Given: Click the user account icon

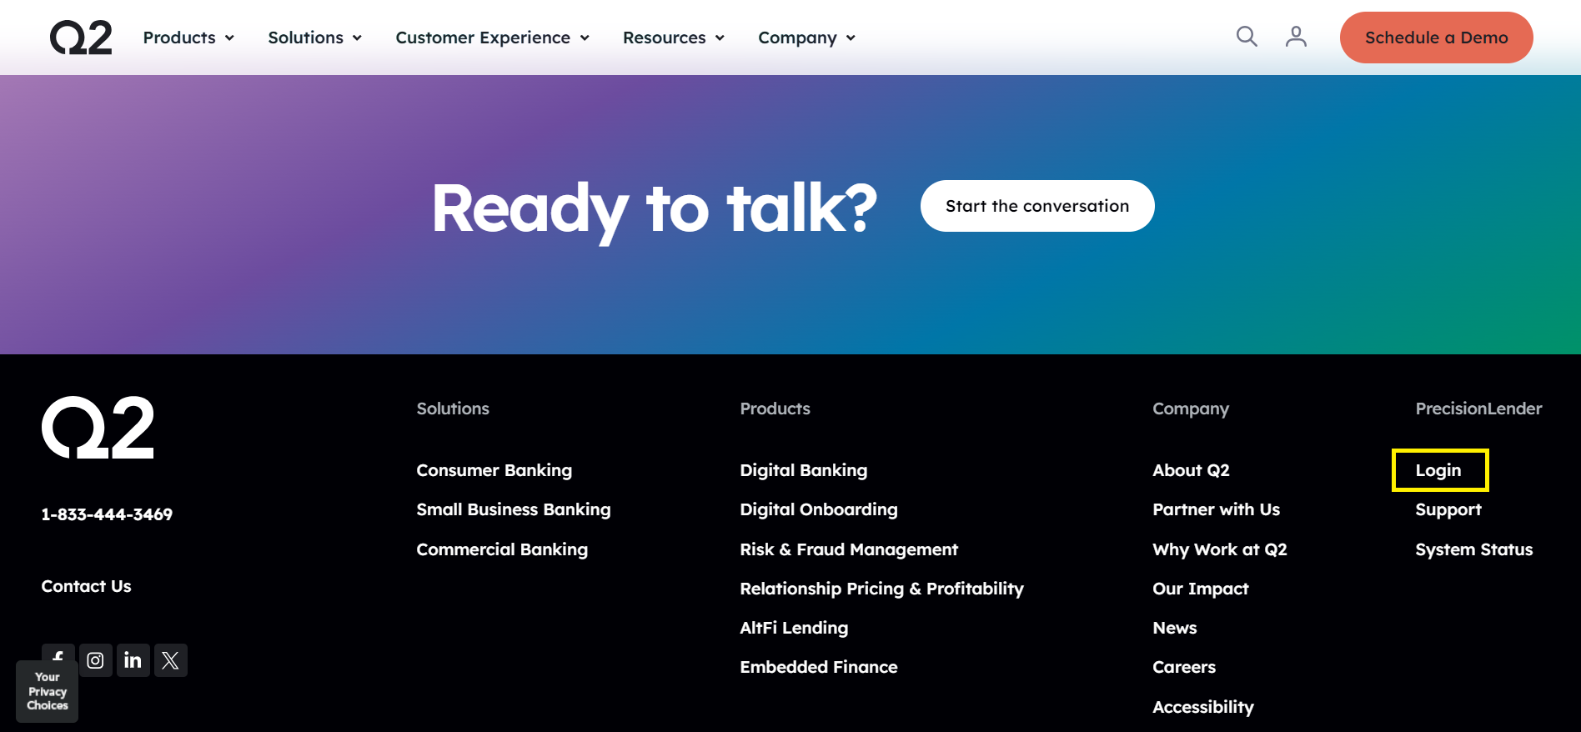Looking at the screenshot, I should [x=1295, y=36].
